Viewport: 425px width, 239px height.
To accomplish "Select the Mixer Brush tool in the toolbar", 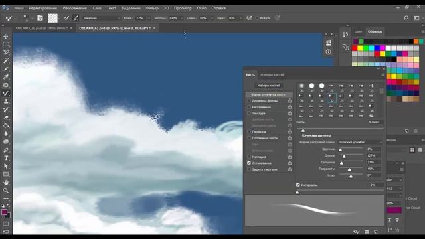I will click(x=6, y=93).
